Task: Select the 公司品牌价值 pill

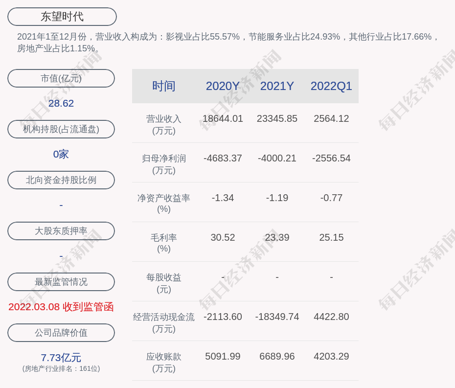Action: [61, 333]
